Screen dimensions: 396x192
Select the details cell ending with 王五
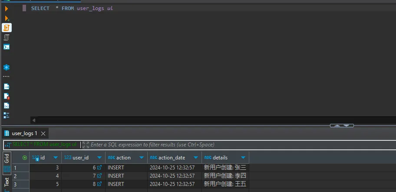pyautogui.click(x=225, y=184)
